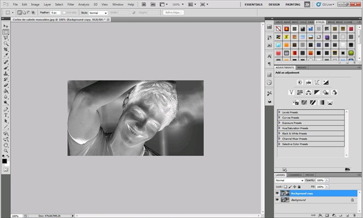Toggle the lock transparent pixels option
The width and height of the screenshot is (363, 218).
pyautogui.click(x=285, y=187)
